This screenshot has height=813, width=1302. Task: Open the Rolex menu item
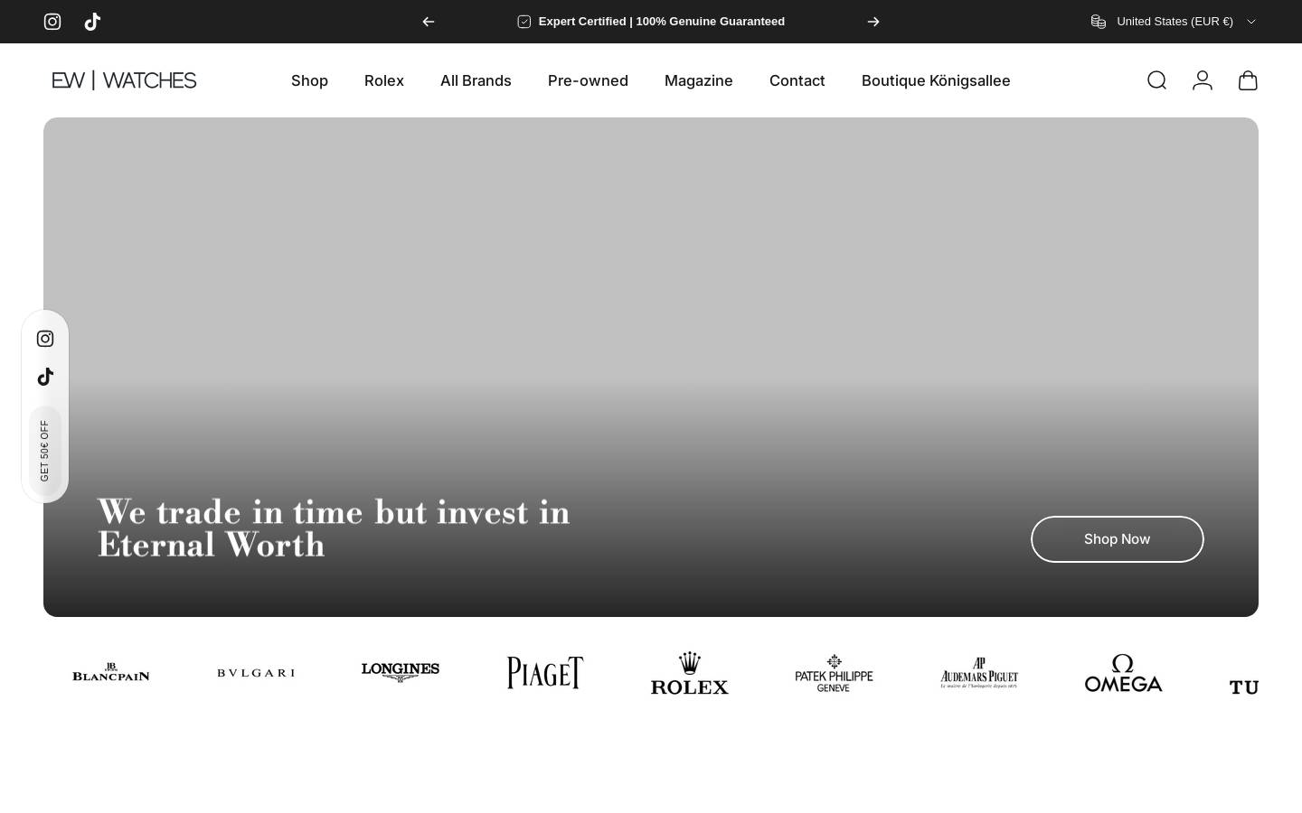(384, 80)
